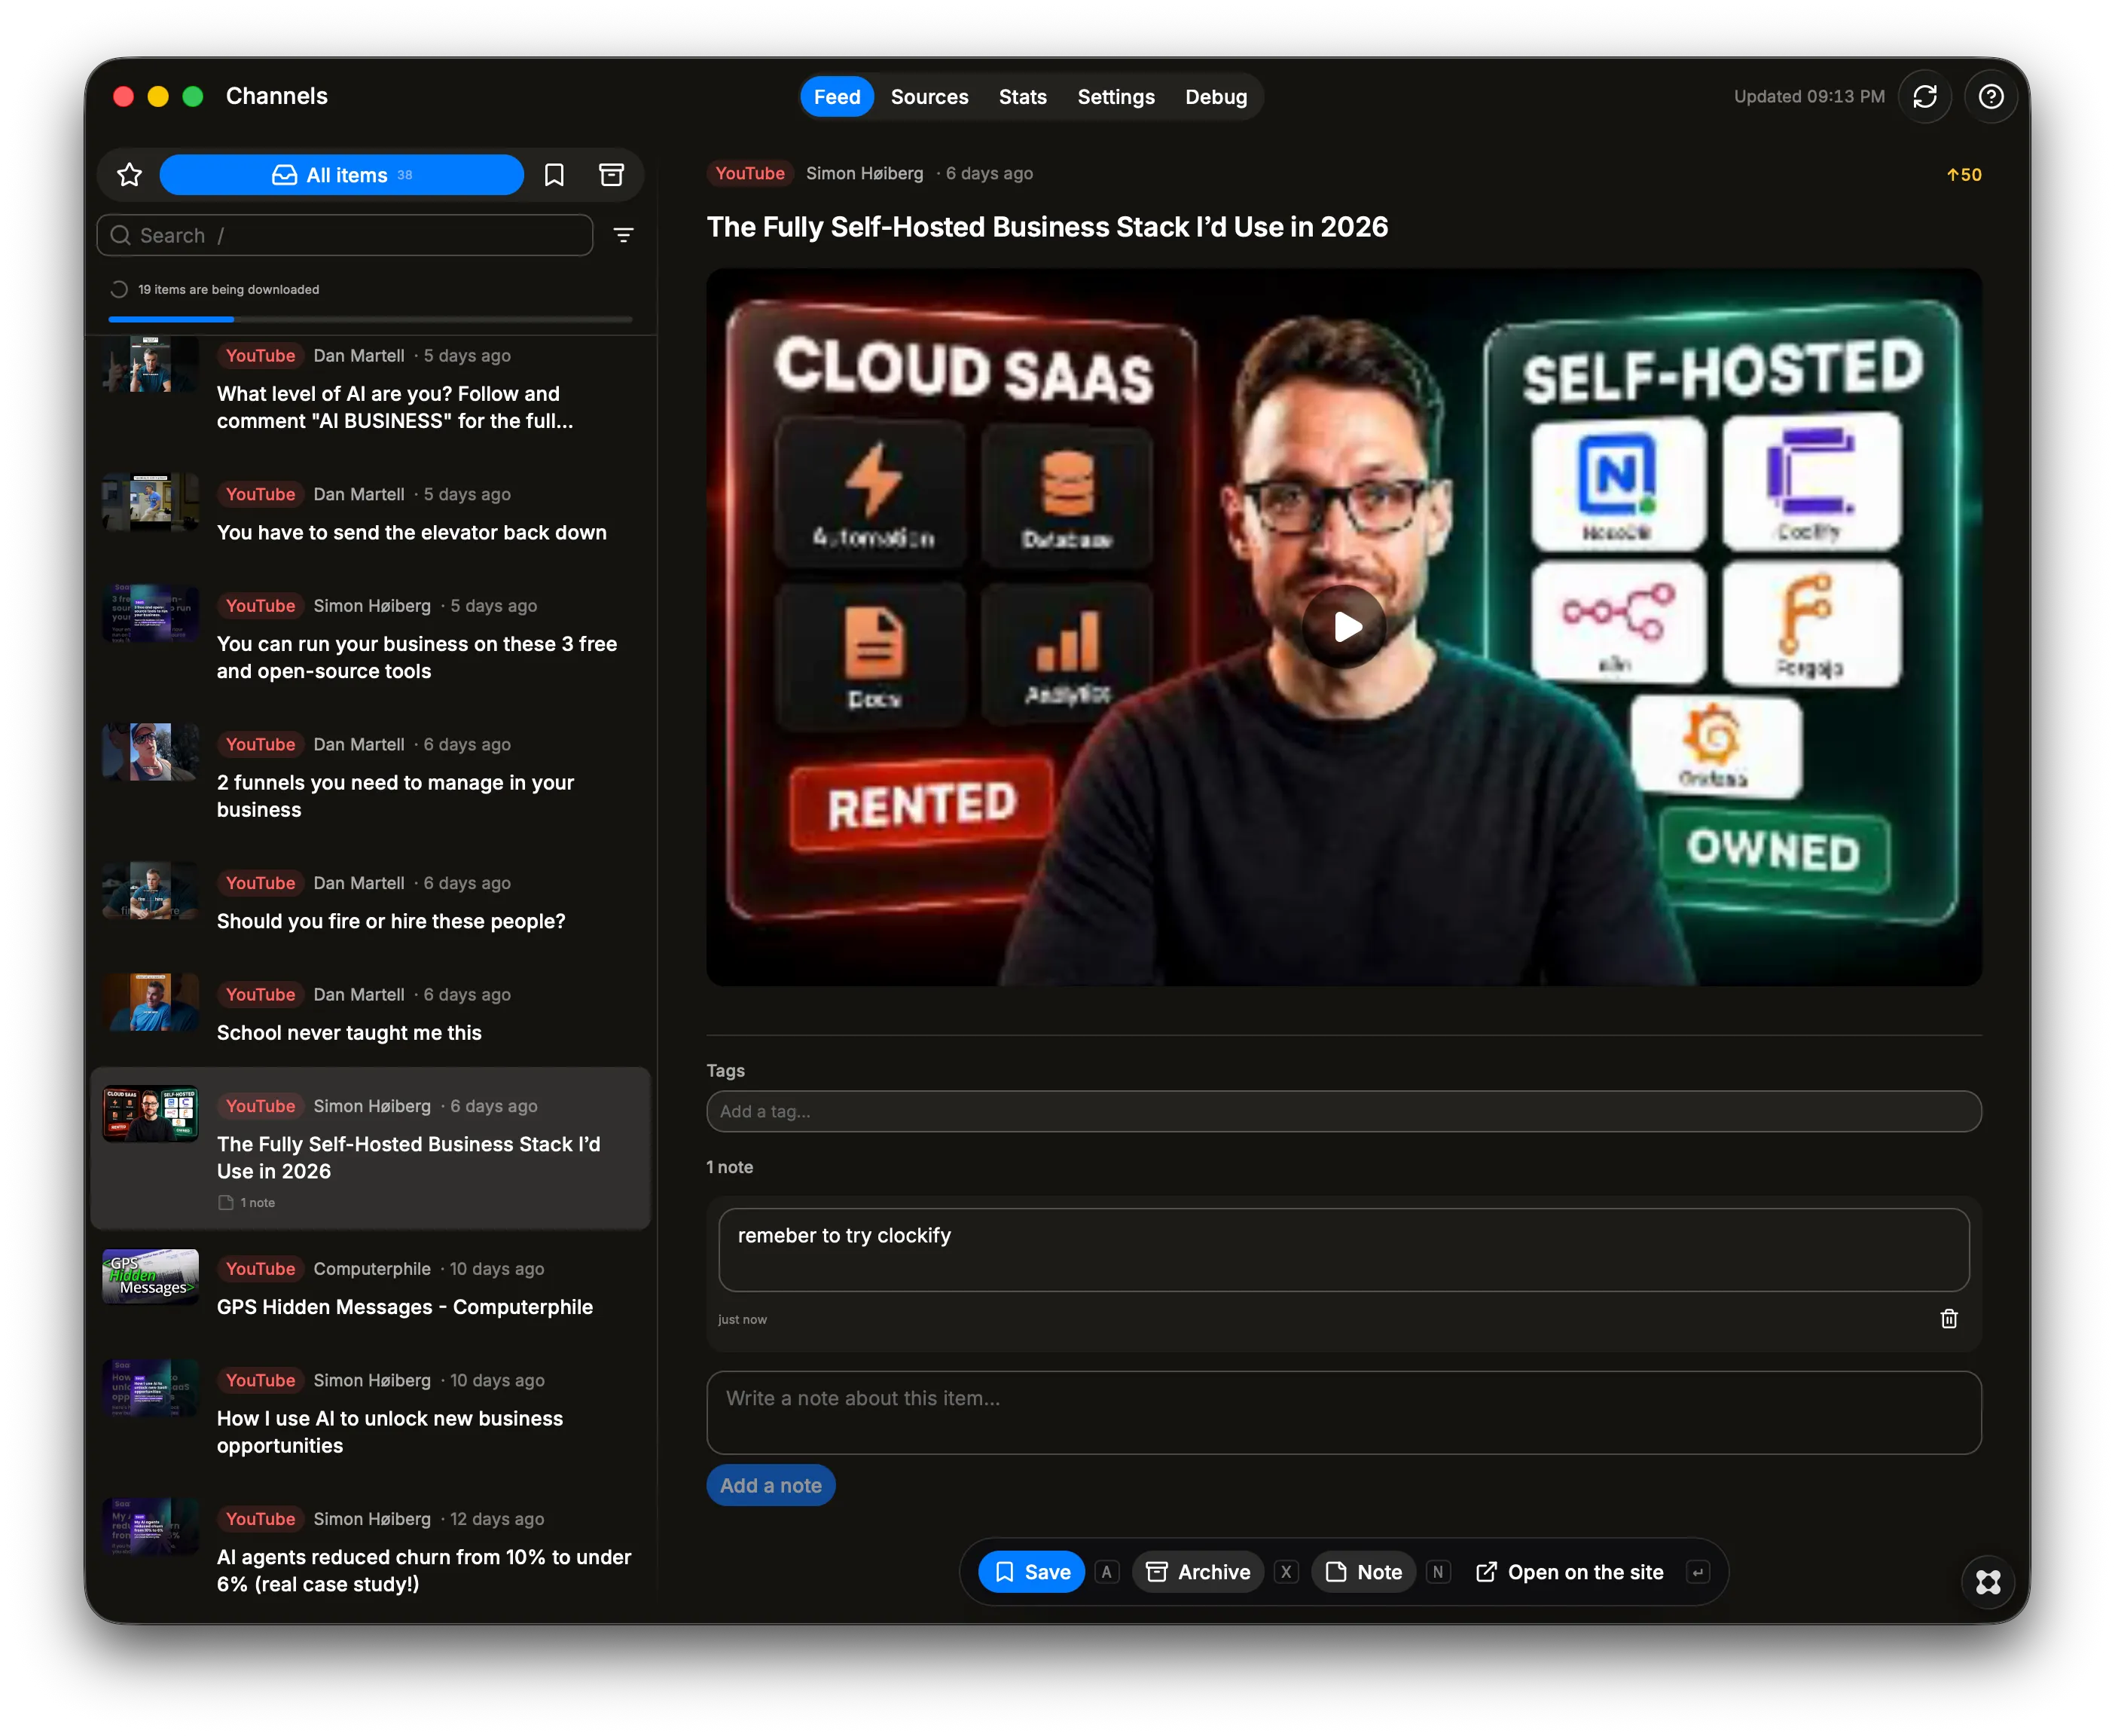2115x1736 pixels.
Task: Click the enter shortcut key badge
Action: [1697, 1573]
